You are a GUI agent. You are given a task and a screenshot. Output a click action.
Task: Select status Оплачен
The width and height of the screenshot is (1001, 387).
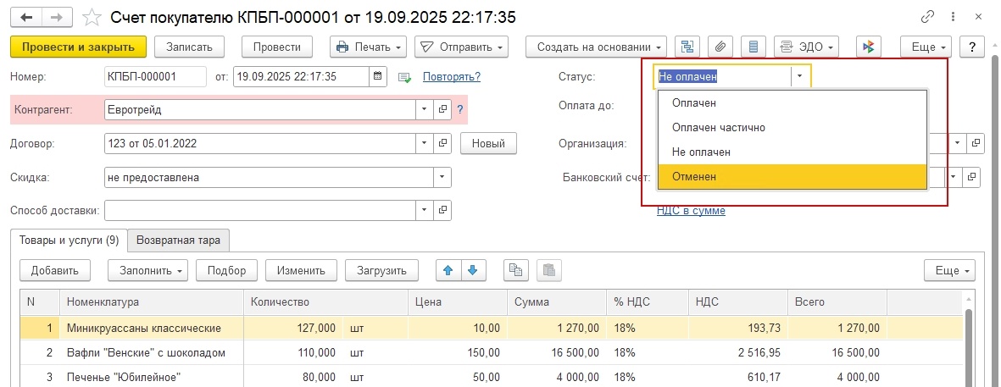792,102
